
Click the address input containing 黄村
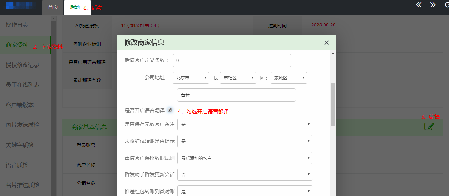click(236, 95)
